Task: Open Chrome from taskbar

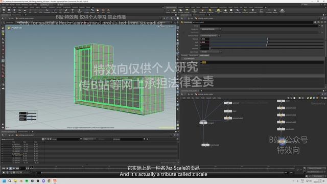Action: (49, 181)
